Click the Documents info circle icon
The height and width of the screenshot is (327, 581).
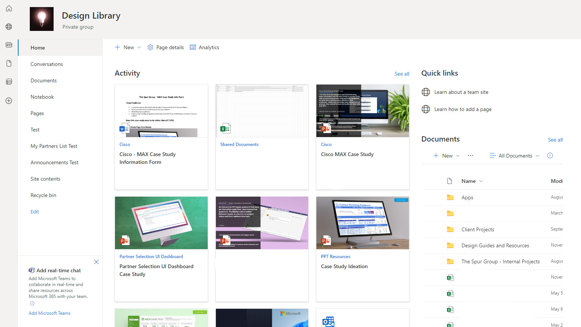(x=550, y=156)
